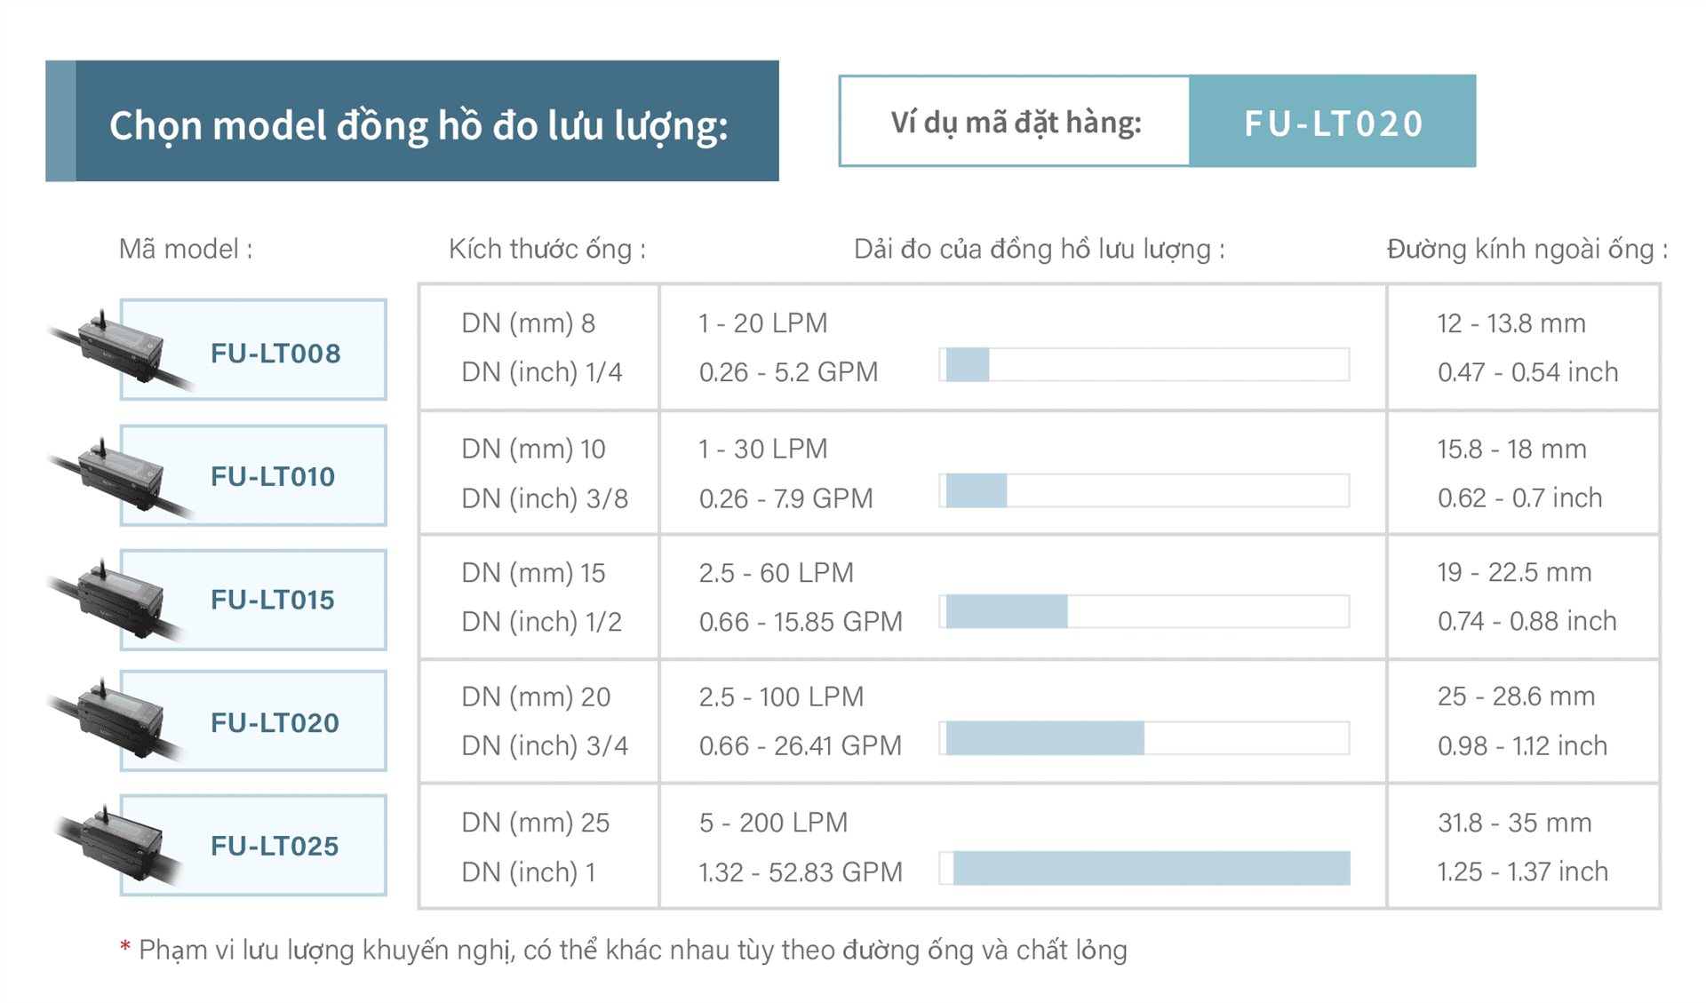Click the 1 - 20 LPM range bar
This screenshot has width=1706, height=1003.
pyautogui.click(x=1144, y=365)
